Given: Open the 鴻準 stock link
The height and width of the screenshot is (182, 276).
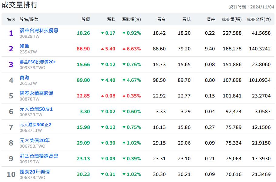Looking at the screenshot, I should [x=25, y=46].
